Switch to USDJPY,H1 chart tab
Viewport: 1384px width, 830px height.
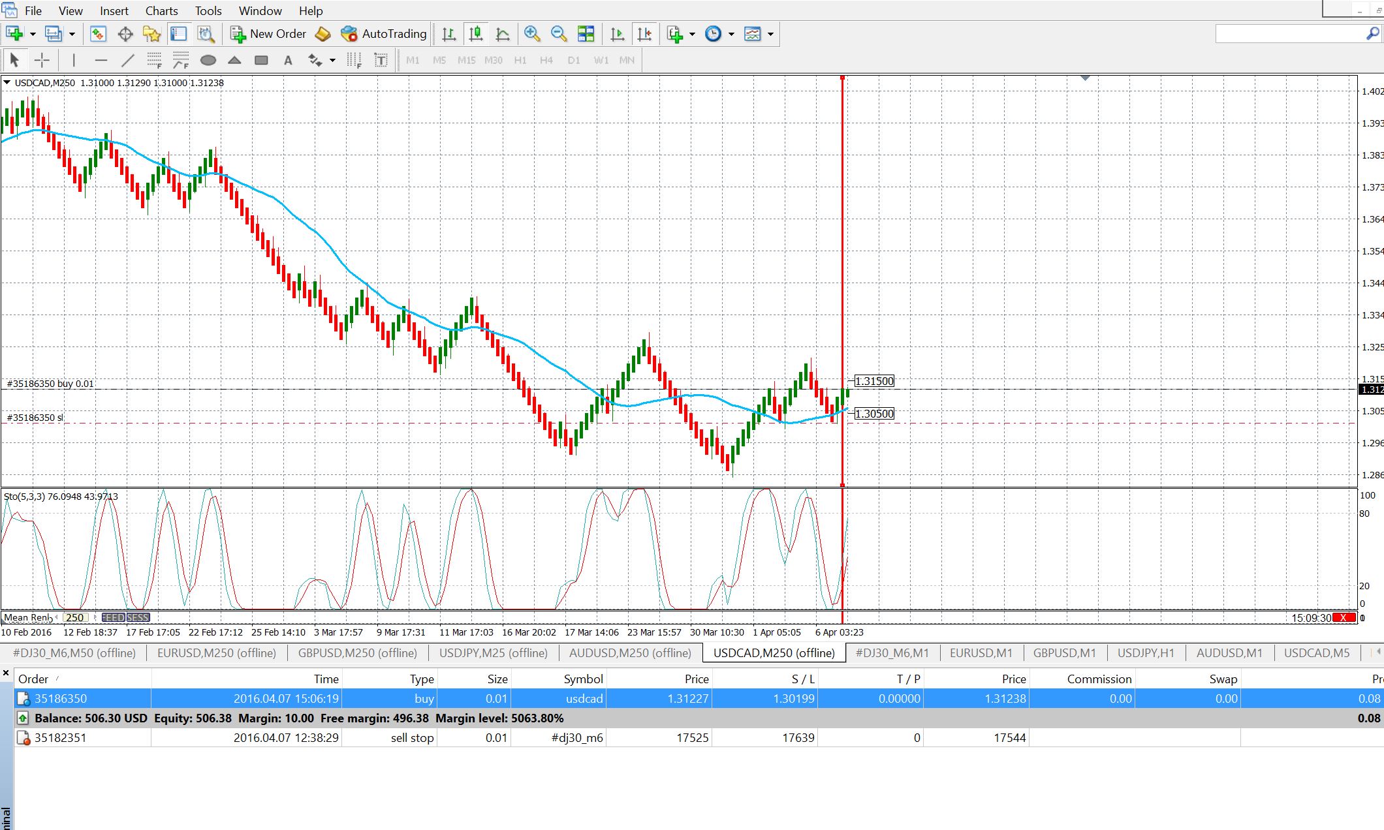1146,653
